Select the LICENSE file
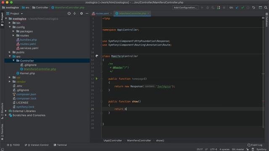This screenshot has width=269, height=151. (22, 102)
